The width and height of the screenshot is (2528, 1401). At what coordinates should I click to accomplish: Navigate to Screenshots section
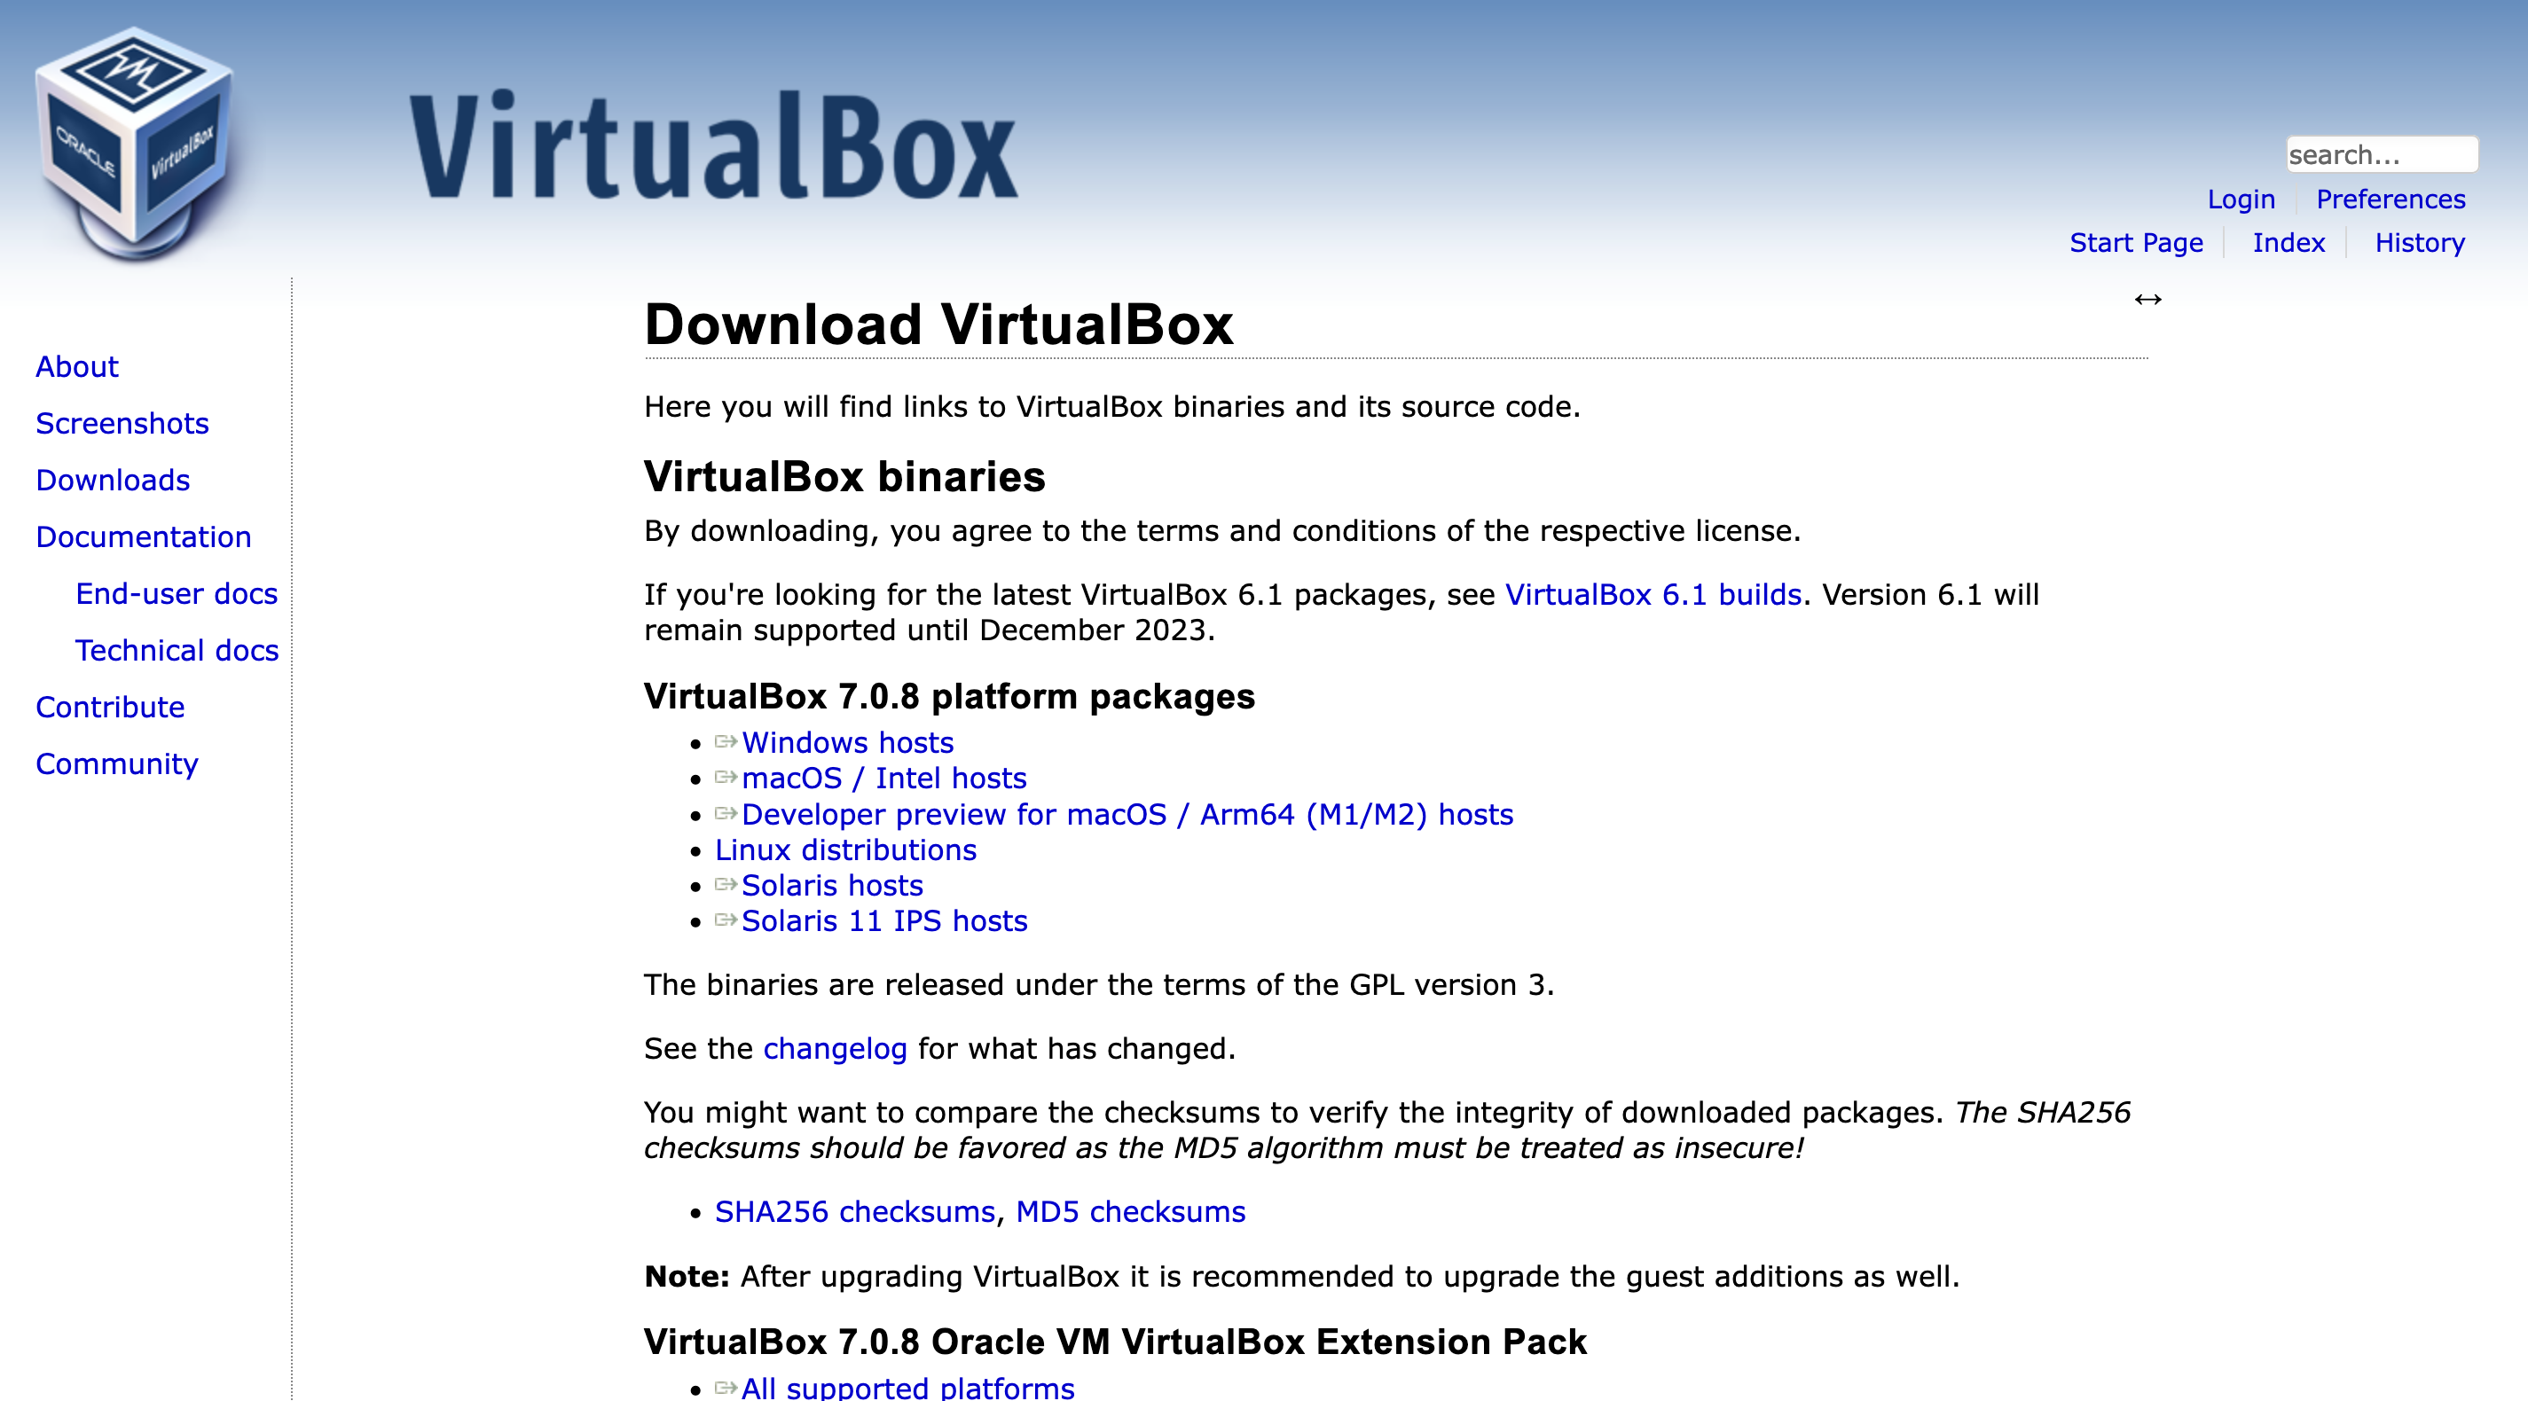coord(121,423)
